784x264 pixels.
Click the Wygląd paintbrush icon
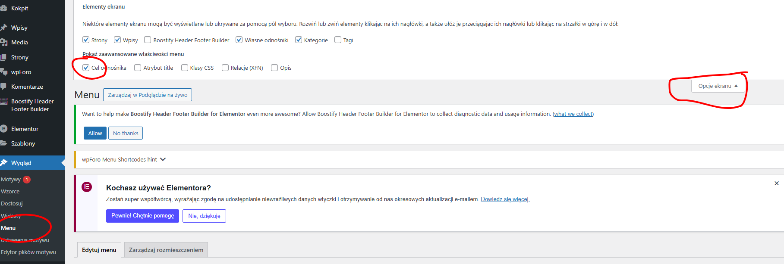3,163
